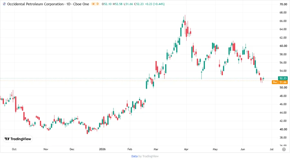Image resolution: width=290 pixels, height=160 pixels.
Task: Click the Mar label on time axis
Action: coord(156,149)
